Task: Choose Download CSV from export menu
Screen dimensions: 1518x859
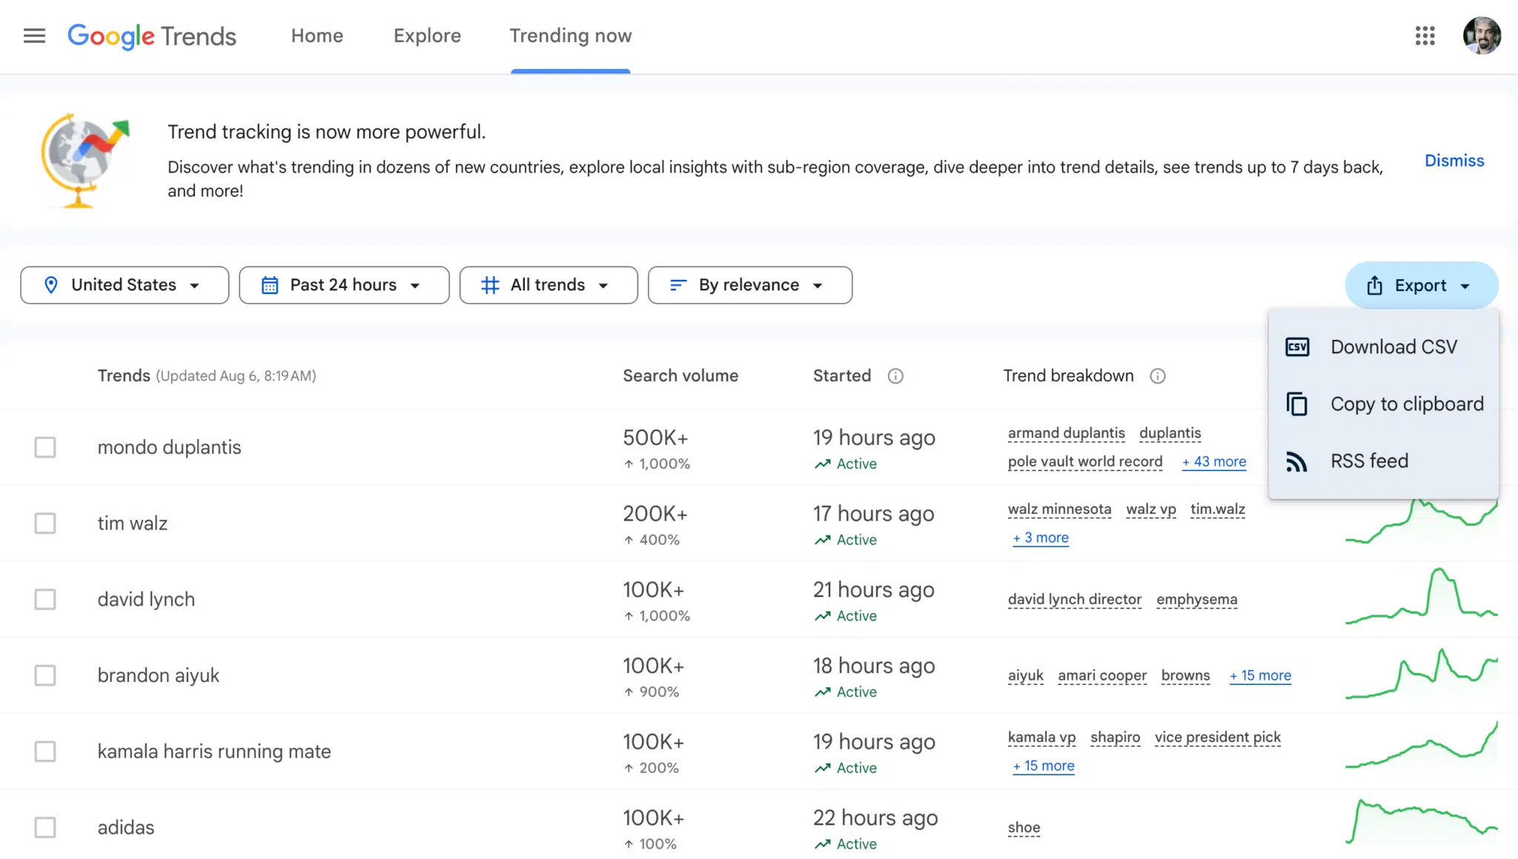Action: [x=1384, y=347]
